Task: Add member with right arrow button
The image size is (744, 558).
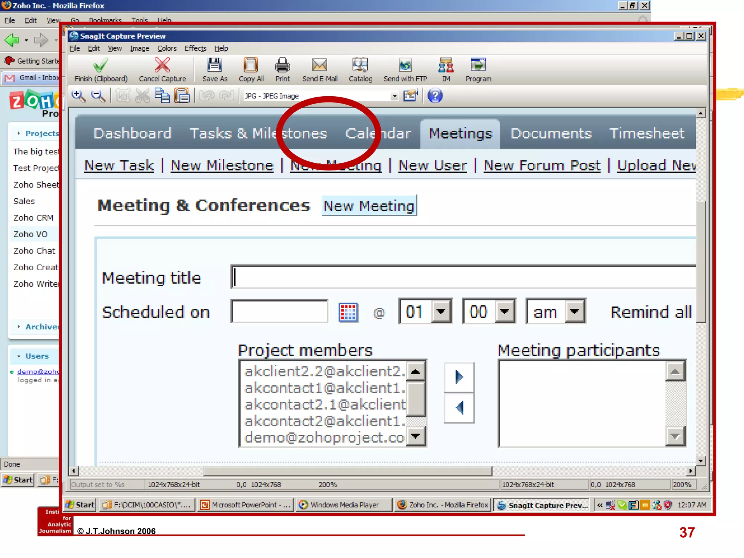Action: [x=459, y=377]
